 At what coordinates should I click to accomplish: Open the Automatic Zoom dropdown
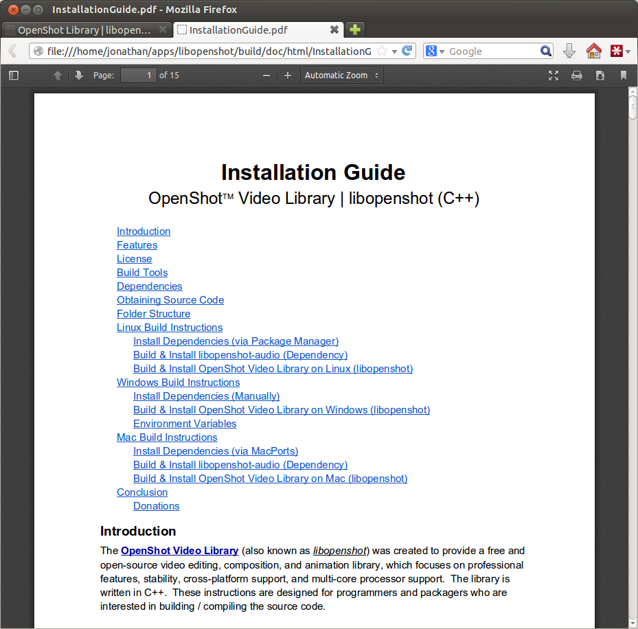(x=342, y=76)
